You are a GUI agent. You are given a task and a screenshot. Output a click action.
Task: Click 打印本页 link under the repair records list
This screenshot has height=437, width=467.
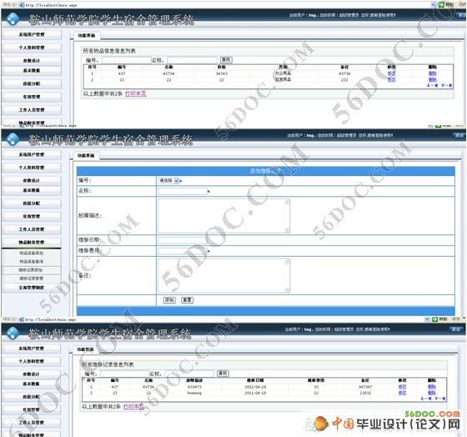(133, 407)
